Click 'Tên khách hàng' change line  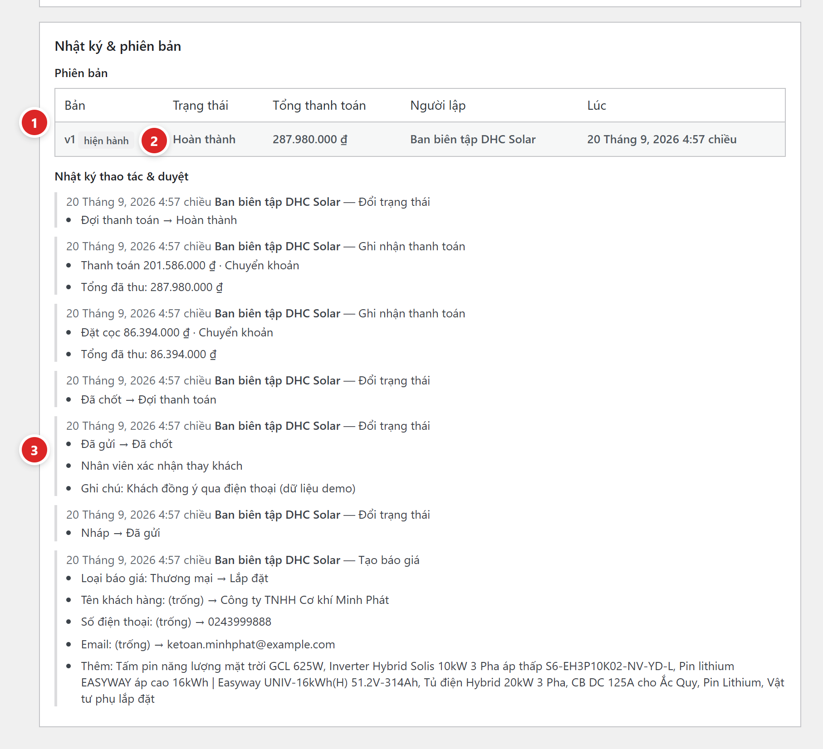point(235,600)
